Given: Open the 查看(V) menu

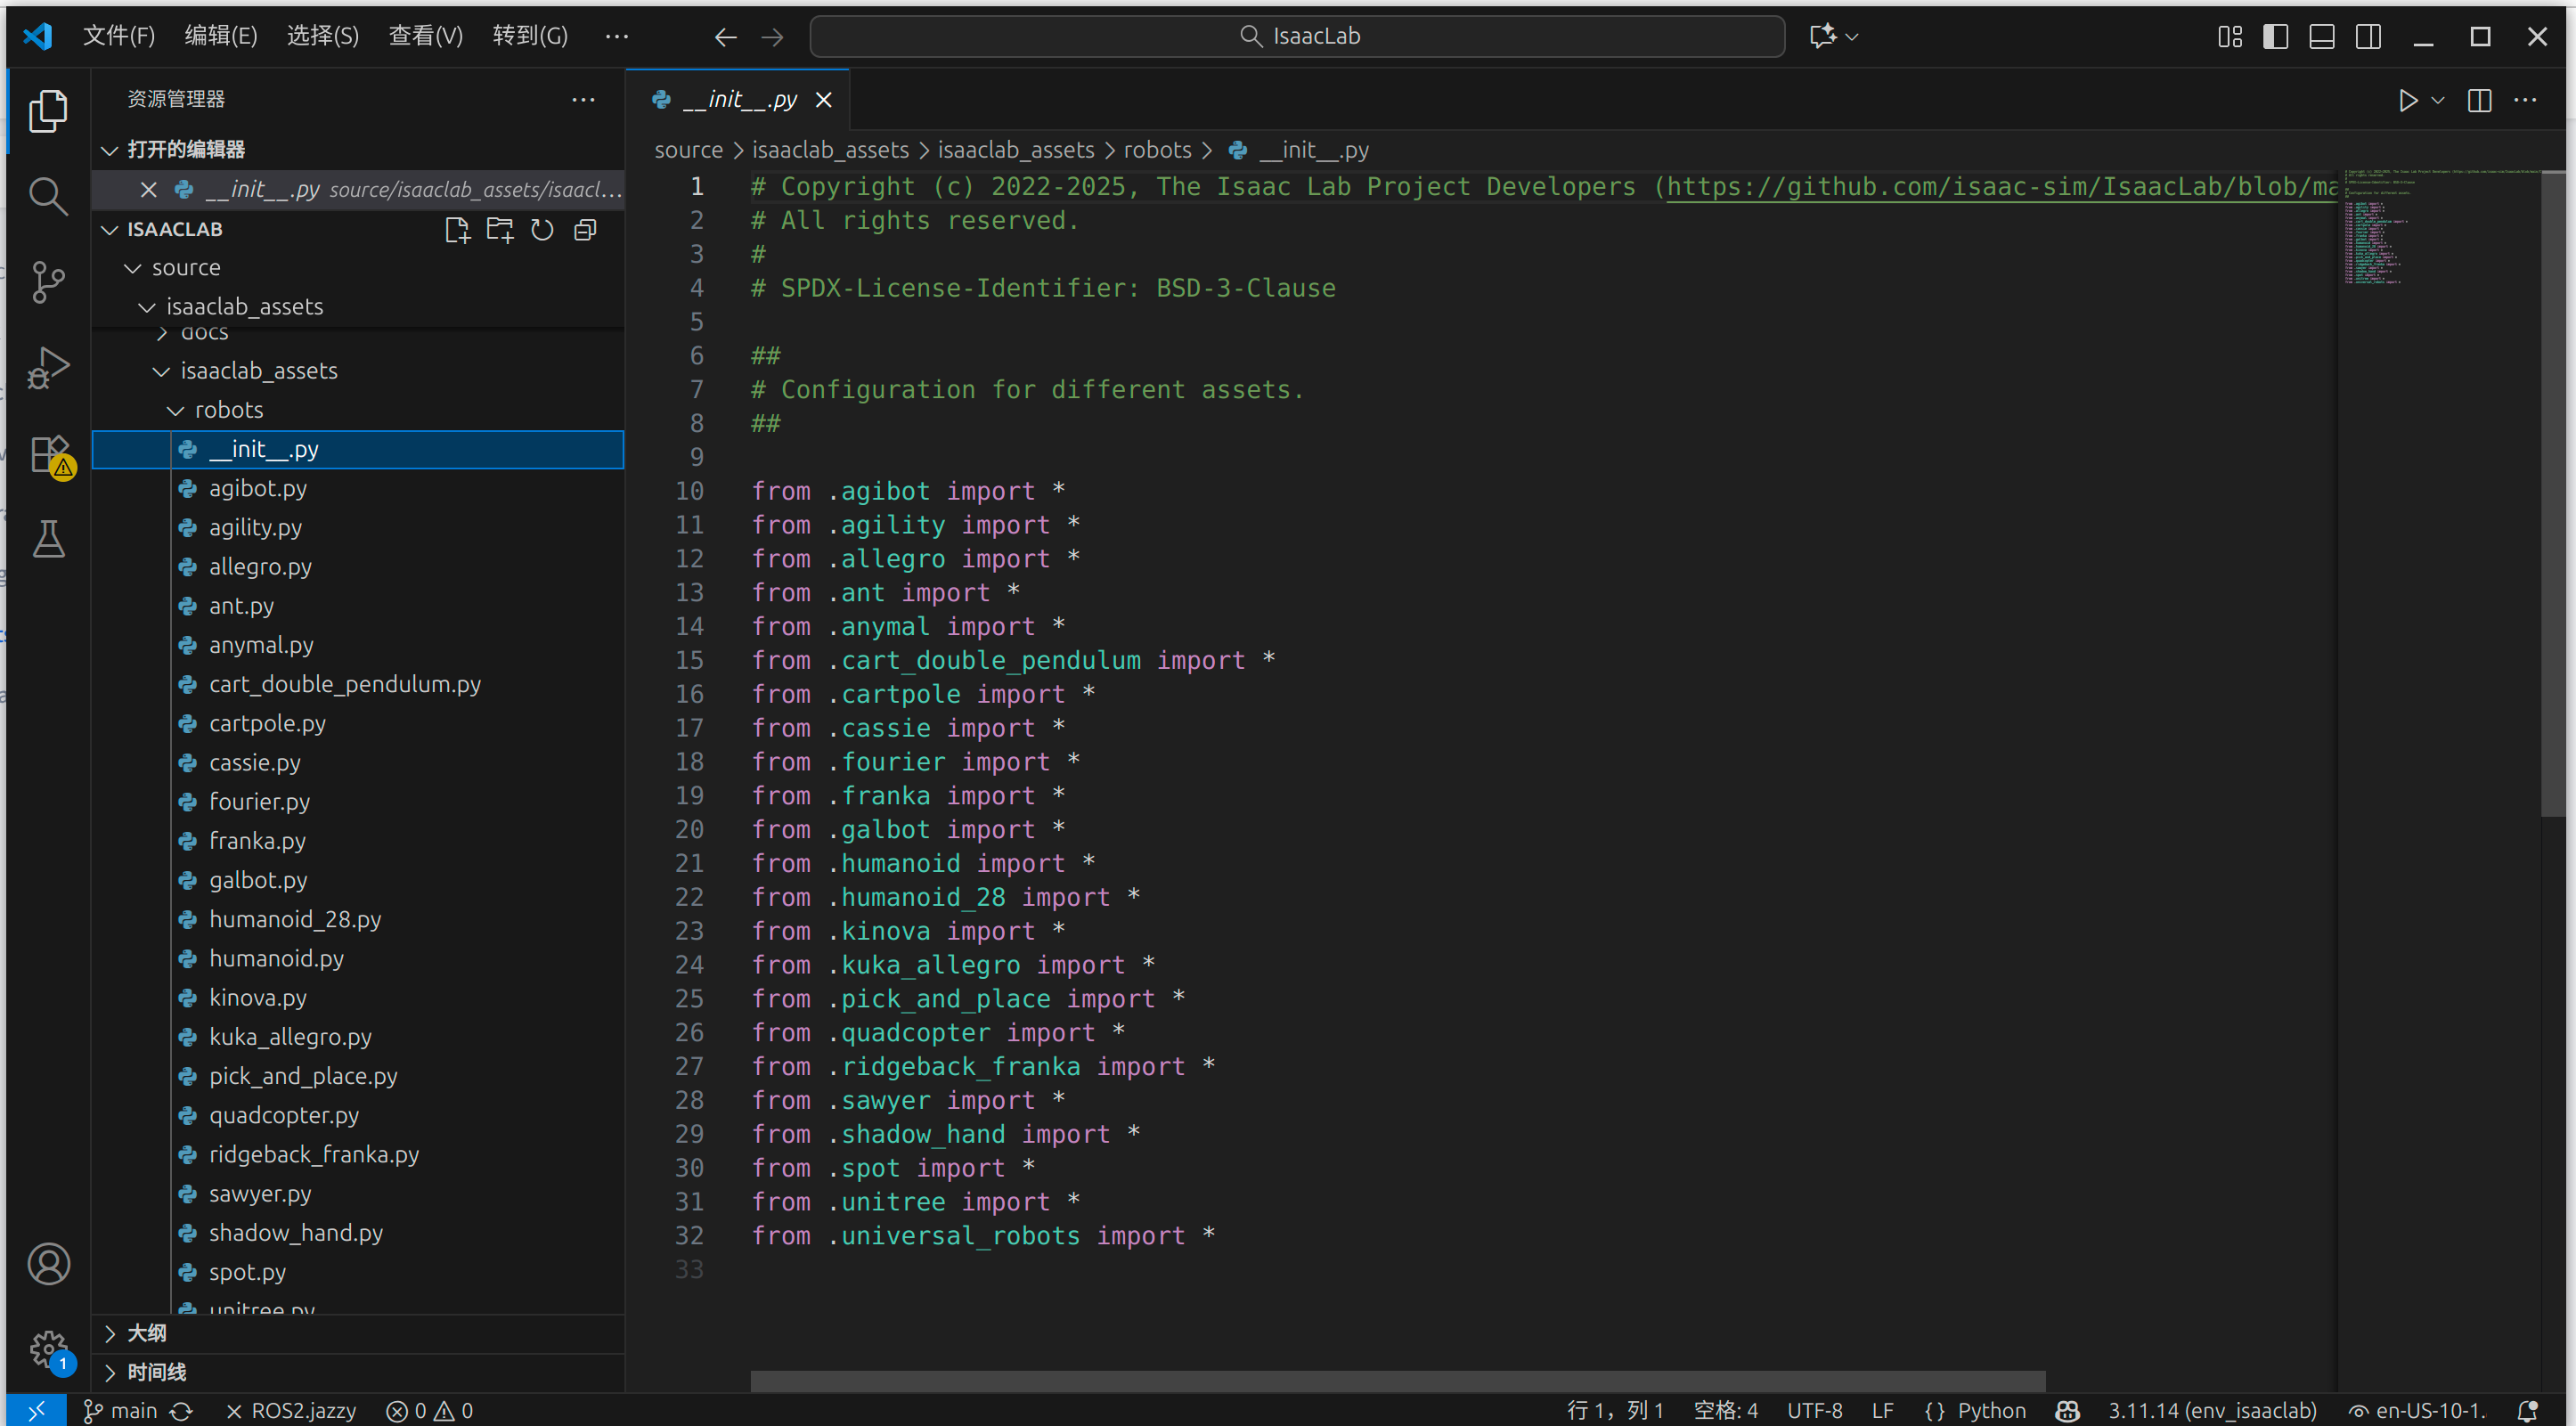Looking at the screenshot, I should click(425, 35).
